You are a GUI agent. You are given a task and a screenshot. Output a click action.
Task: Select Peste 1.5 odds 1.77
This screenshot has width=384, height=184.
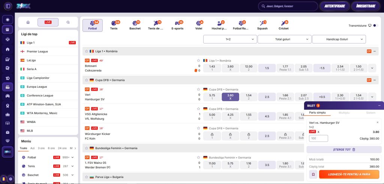click(285, 68)
